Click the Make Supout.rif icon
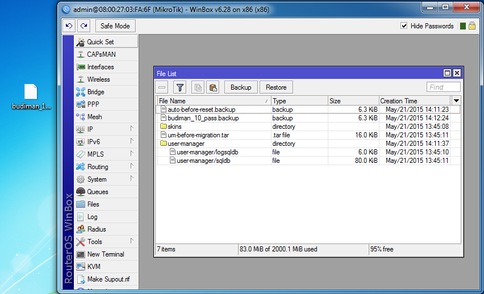484x294 pixels. point(81,279)
